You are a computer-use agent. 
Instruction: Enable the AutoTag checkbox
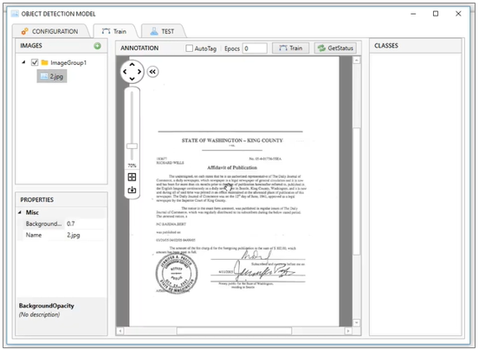click(190, 49)
